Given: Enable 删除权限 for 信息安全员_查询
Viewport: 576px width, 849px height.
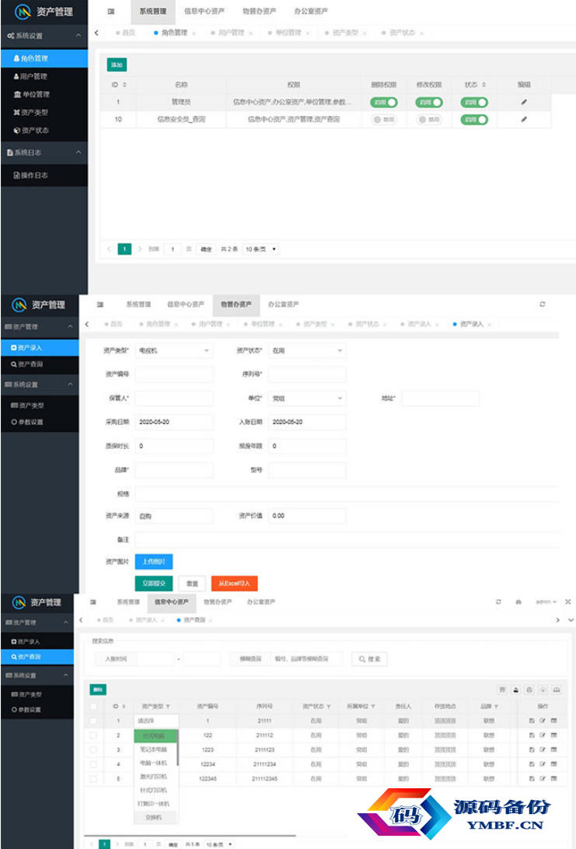Looking at the screenshot, I should (383, 119).
